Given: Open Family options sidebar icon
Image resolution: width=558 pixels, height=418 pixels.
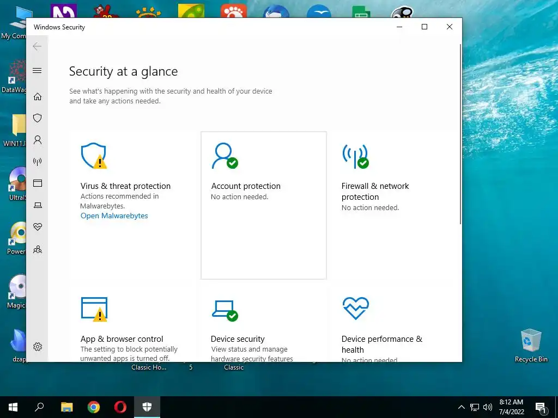Looking at the screenshot, I should 38,249.
